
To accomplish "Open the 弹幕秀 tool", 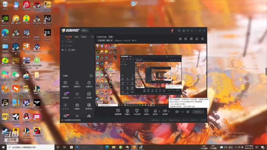I will [77, 106].
